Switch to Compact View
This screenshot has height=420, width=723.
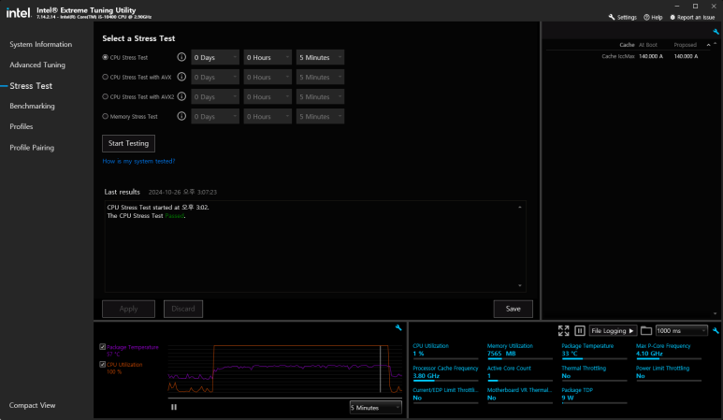tap(33, 405)
